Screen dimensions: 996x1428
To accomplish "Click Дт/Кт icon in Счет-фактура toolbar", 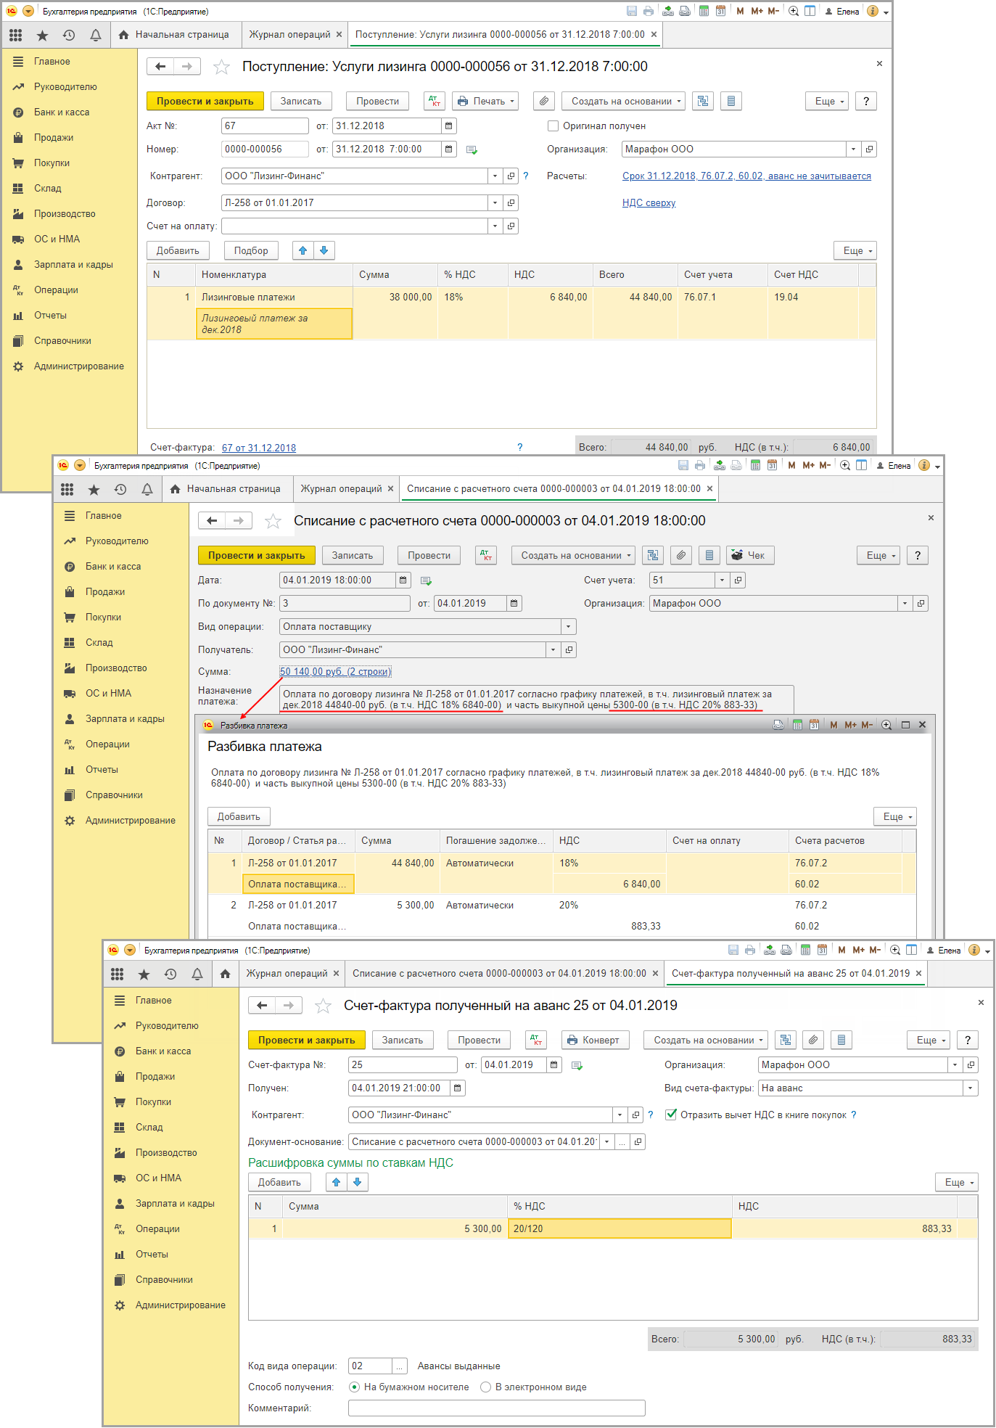I will tap(536, 1041).
